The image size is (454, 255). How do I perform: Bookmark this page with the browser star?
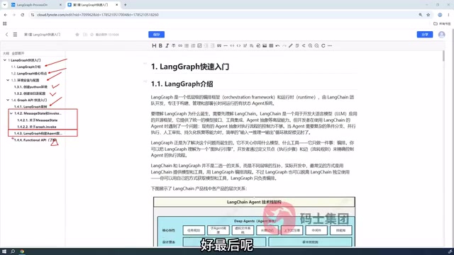(428, 15)
